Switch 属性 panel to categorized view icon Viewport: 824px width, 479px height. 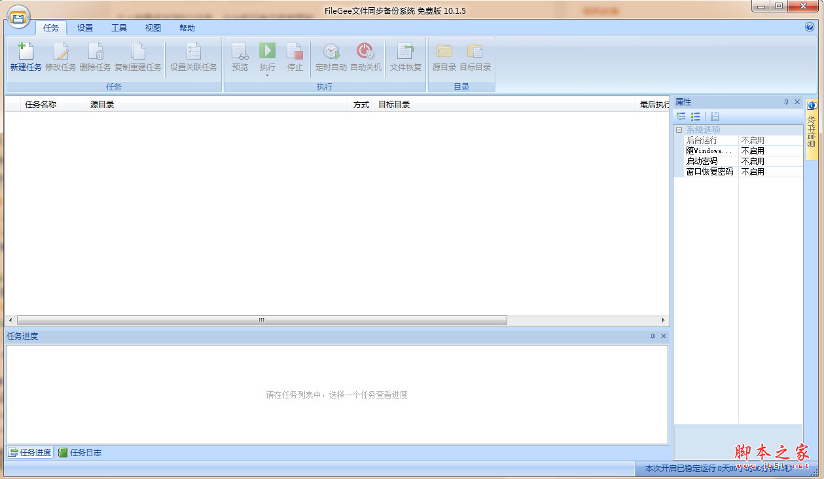[681, 116]
